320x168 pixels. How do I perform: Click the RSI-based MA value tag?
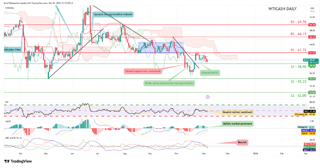pos(305,114)
